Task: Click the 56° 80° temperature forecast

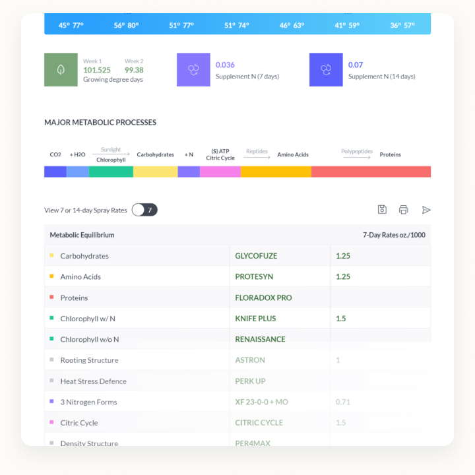Action: coord(126,25)
